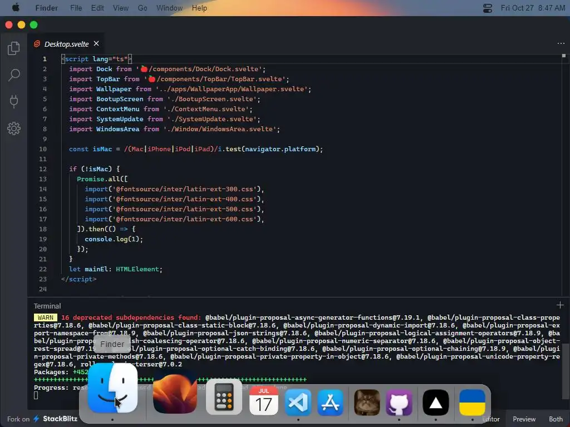Click closing '</script>' tag
The height and width of the screenshot is (427, 570).
(78, 279)
